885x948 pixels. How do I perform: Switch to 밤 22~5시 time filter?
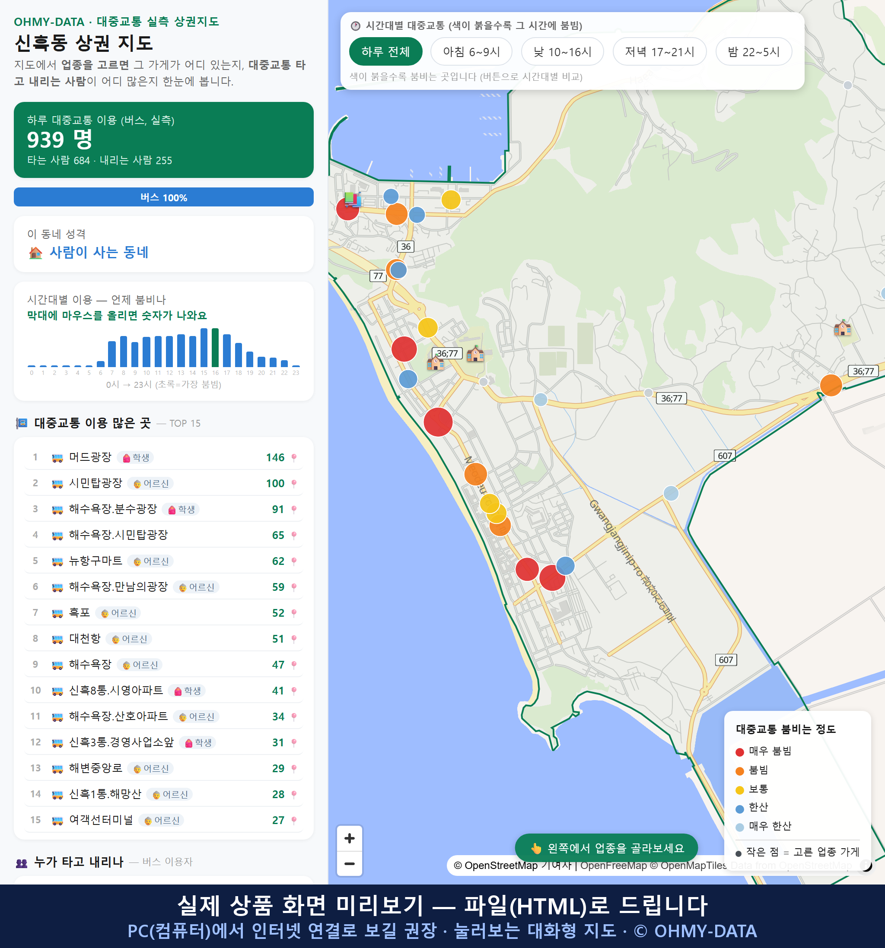pyautogui.click(x=753, y=51)
